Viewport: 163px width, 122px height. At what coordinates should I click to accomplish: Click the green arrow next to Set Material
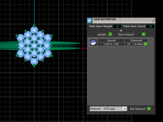149,109
